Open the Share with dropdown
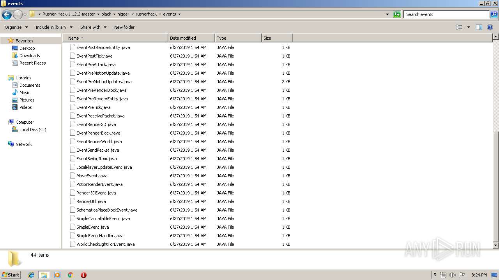The image size is (499, 280). [93, 27]
